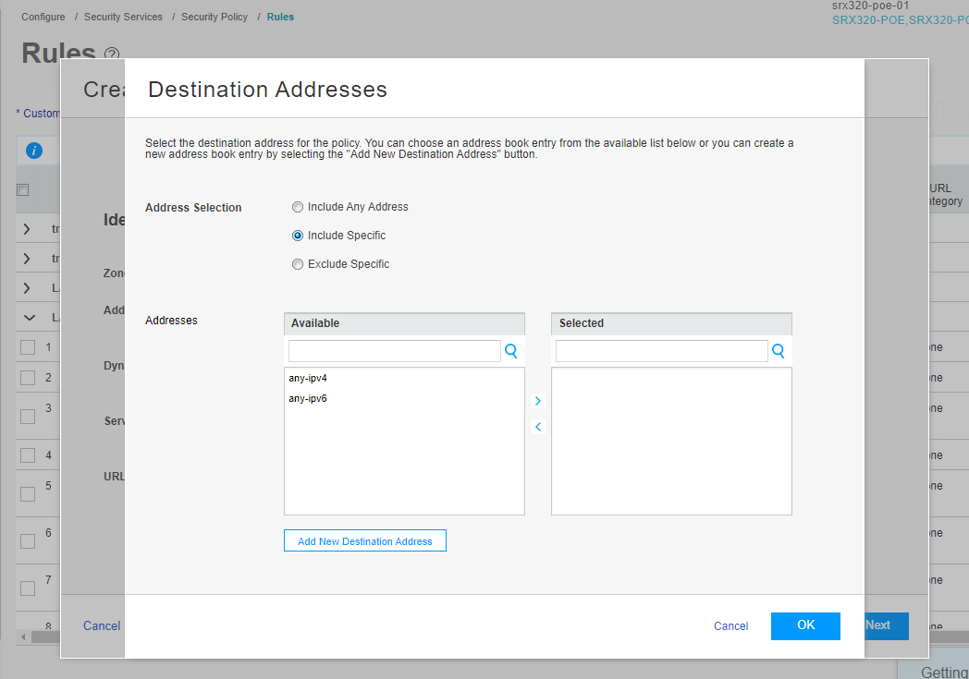The width and height of the screenshot is (969, 679).
Task: Confirm the dialog with the OK button
Action: coord(804,626)
